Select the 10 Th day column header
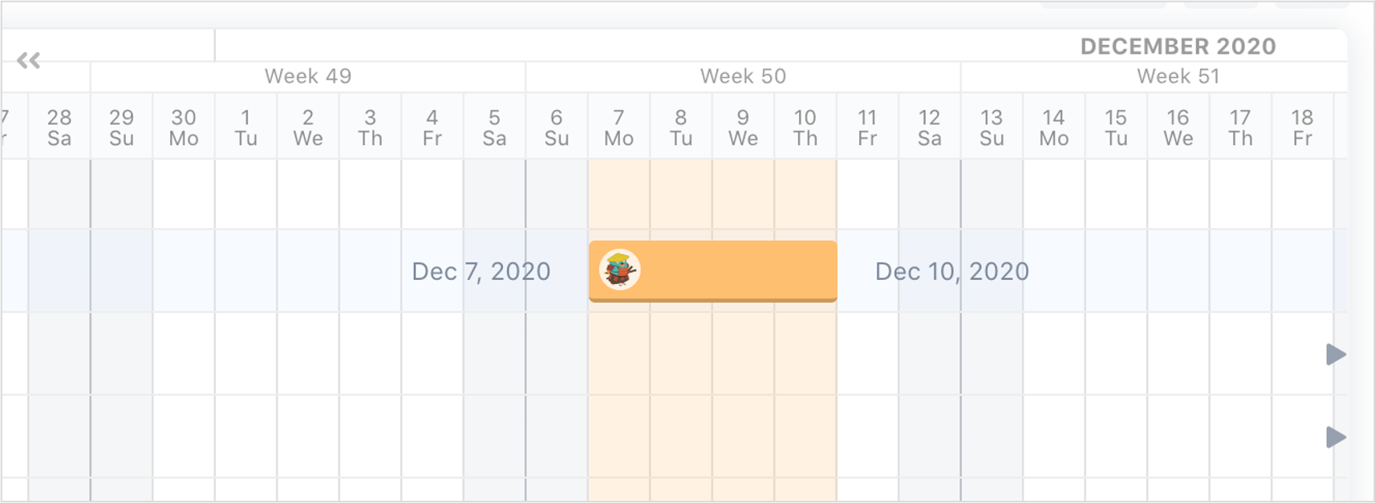 (x=805, y=128)
